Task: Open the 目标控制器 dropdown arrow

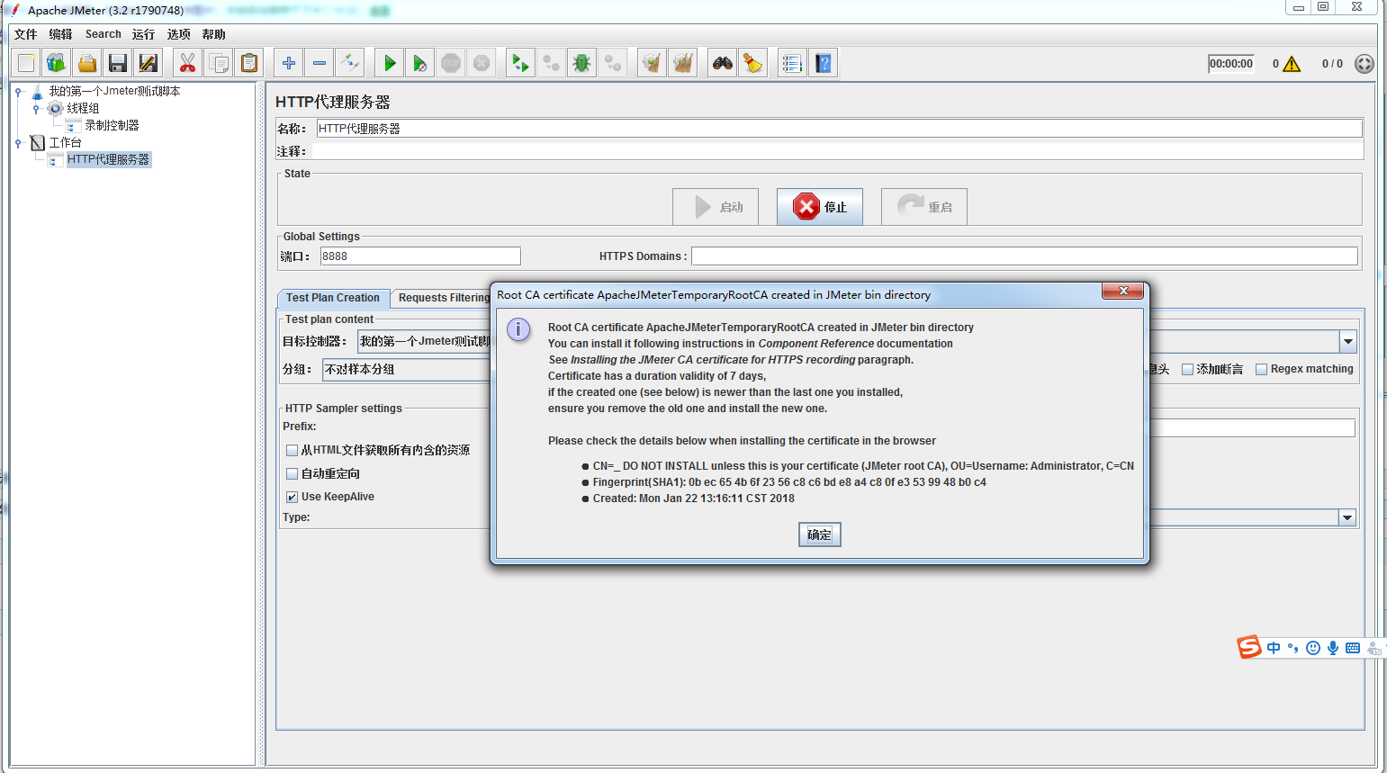Action: [1347, 341]
